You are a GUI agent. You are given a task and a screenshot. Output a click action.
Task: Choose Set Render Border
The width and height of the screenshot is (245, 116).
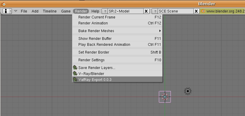117,52
